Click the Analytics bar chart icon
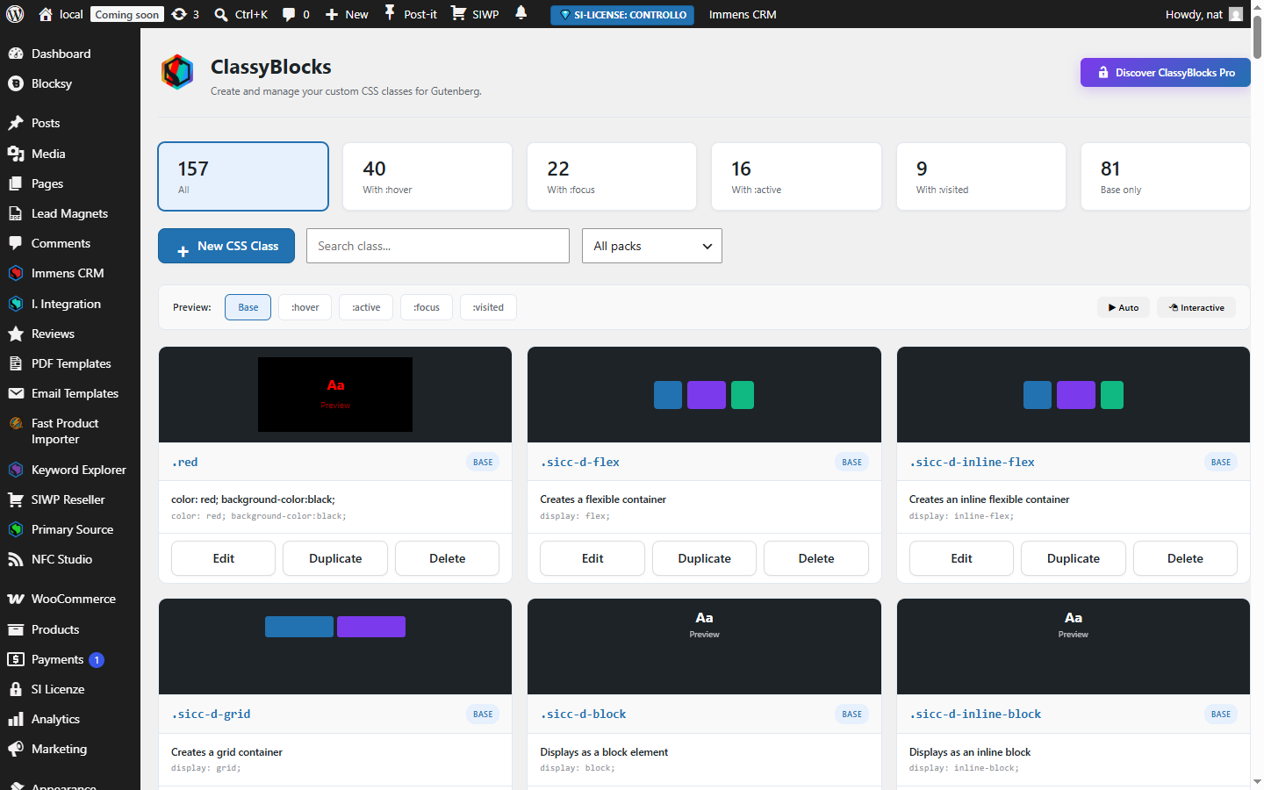1264x790 pixels. (x=16, y=719)
